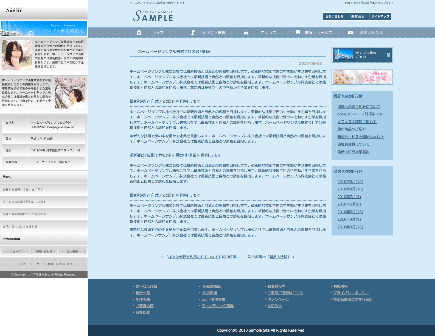Open footer link プライバシーポリシー

pyautogui.click(x=351, y=293)
